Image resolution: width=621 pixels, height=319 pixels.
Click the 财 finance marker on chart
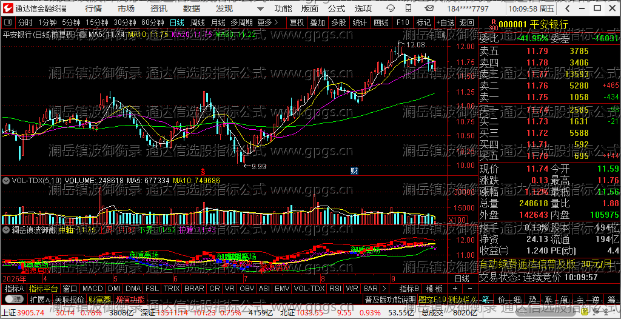[354, 171]
